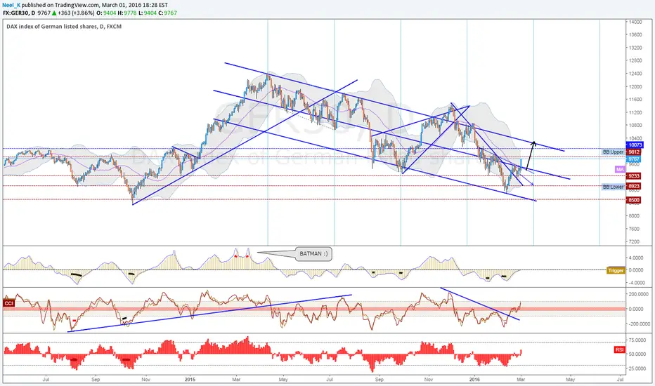Image resolution: width=655 pixels, height=386 pixels.
Task: Click the L: 9404 low value
Action: (x=147, y=13)
